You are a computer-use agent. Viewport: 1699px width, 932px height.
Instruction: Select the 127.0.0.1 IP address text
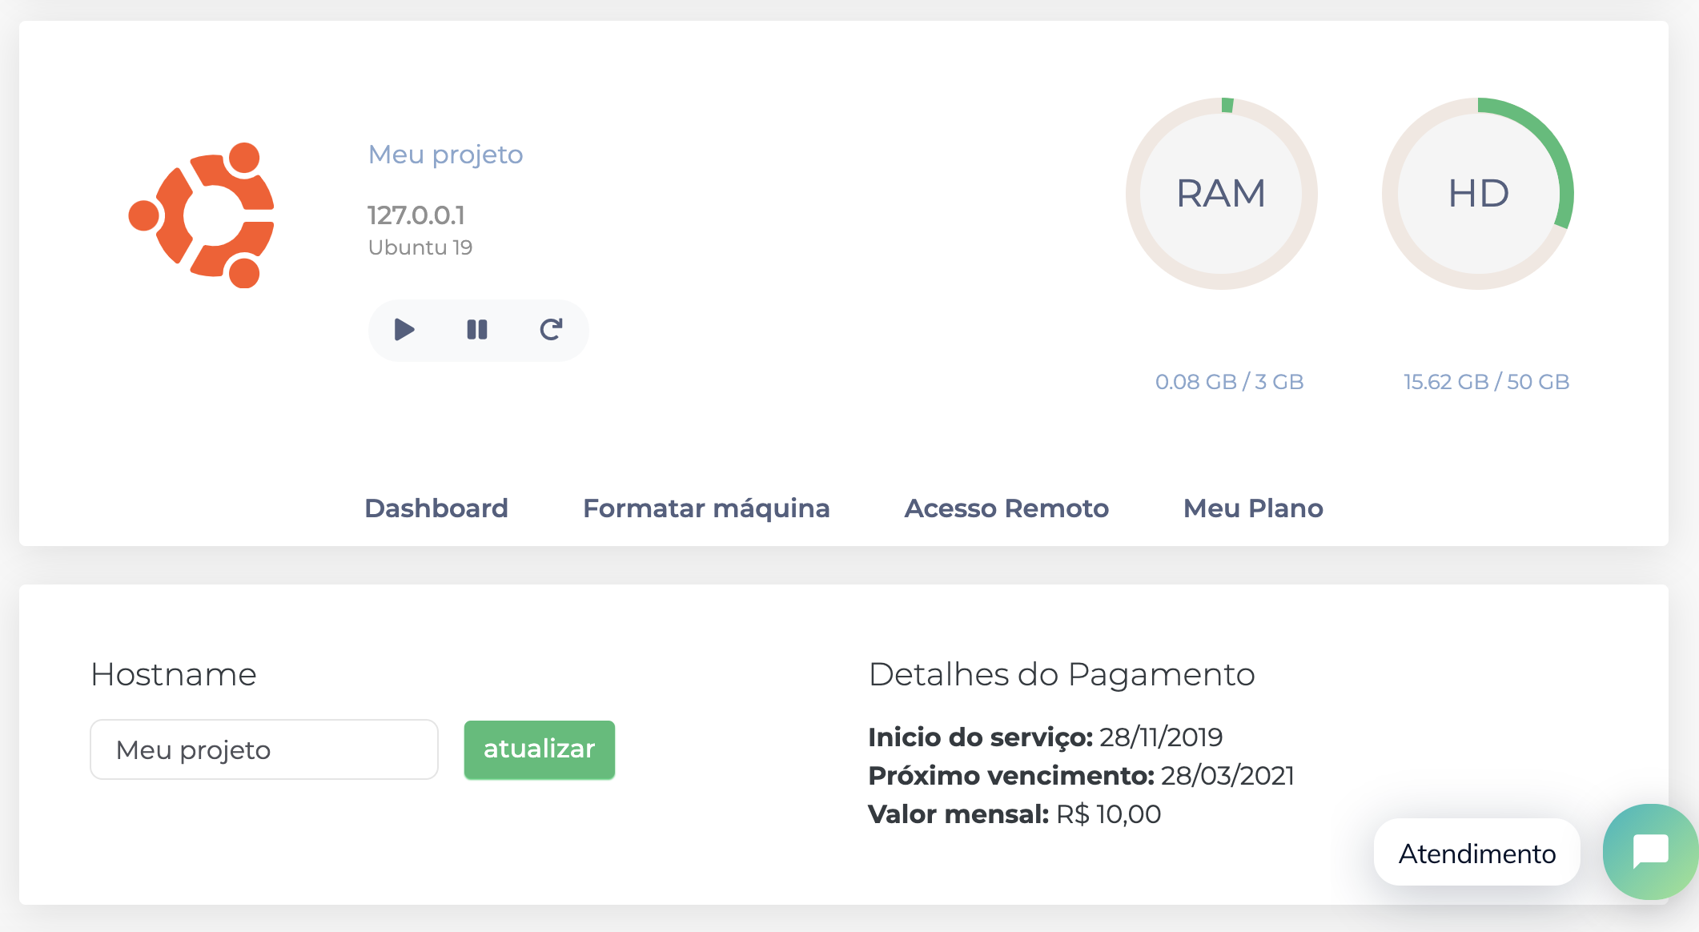416,215
